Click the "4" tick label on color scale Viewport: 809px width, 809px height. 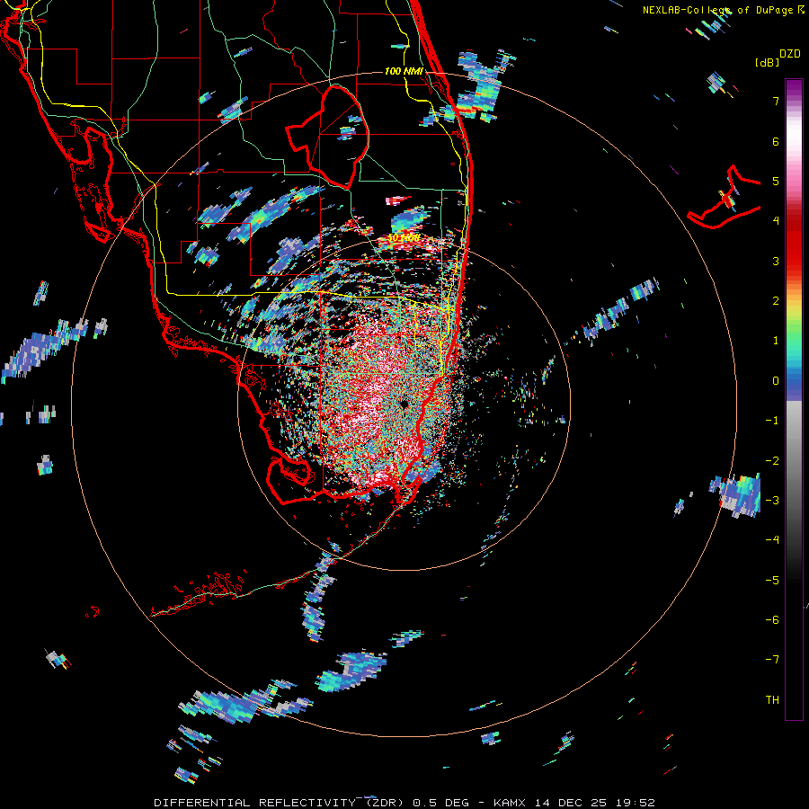776,221
